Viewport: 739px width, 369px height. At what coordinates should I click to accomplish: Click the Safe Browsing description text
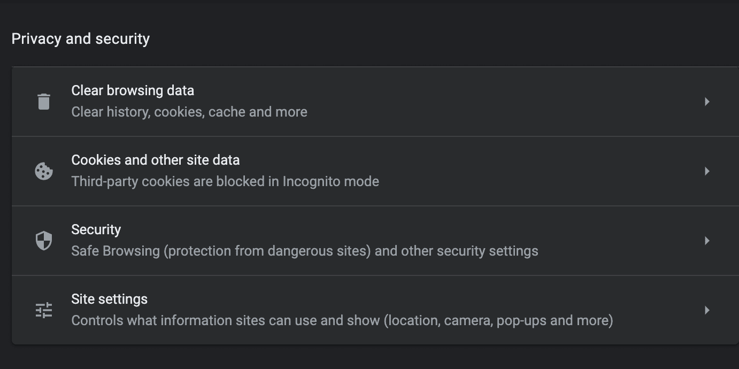tap(304, 251)
